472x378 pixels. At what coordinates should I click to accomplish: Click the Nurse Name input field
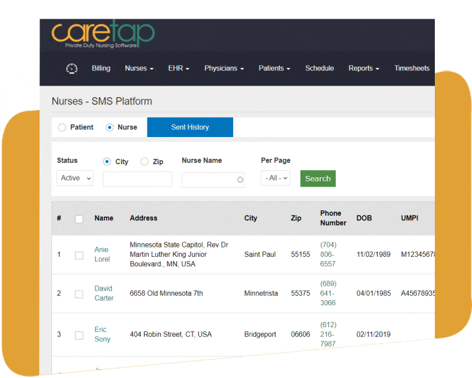coord(209,180)
